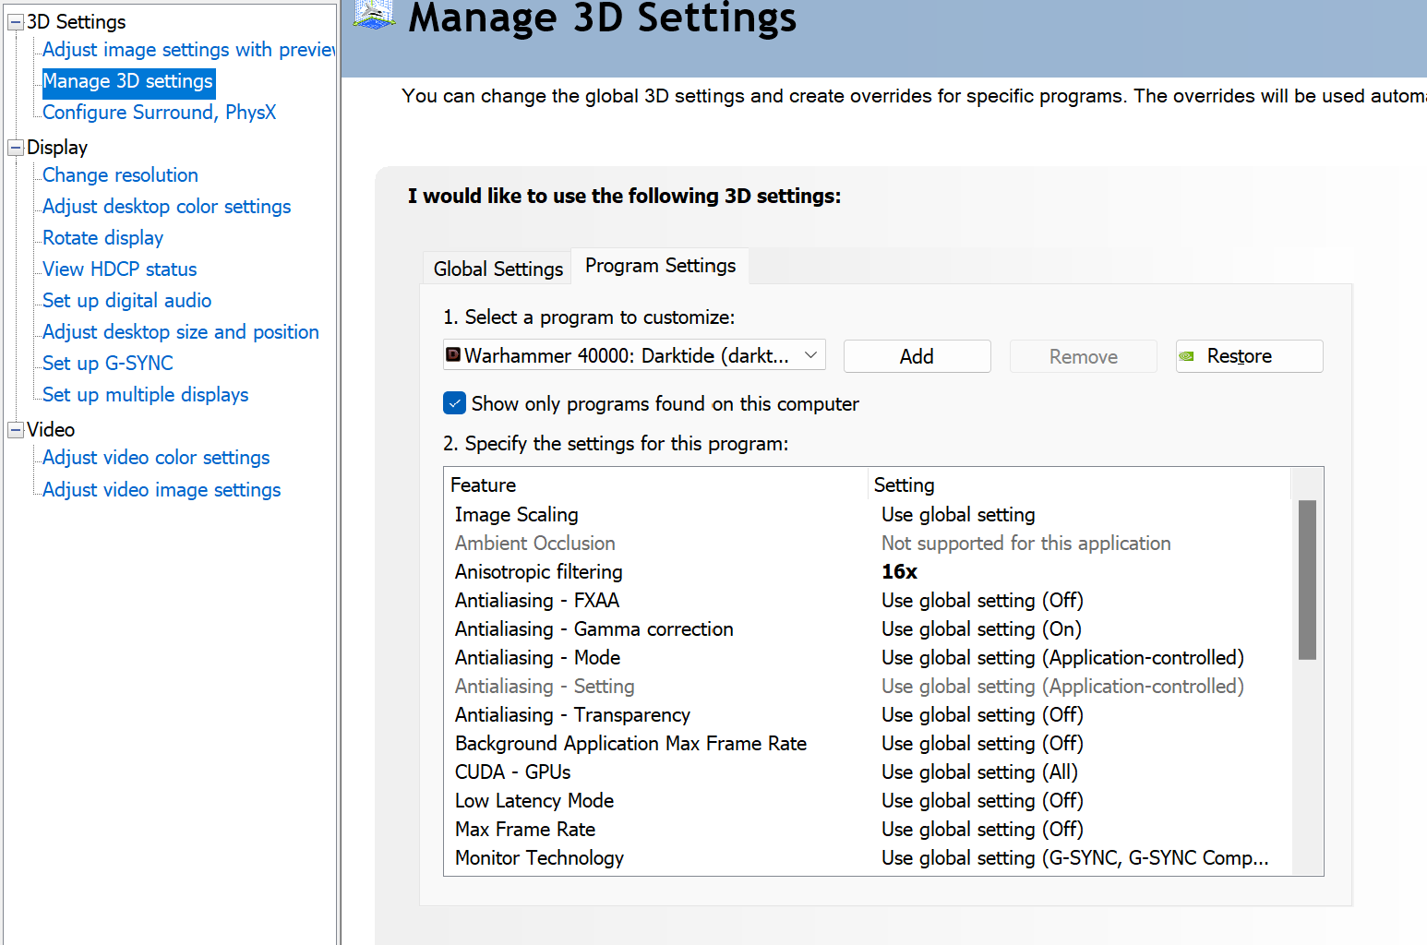Open Set up G-SYNC page
The image size is (1427, 945).
point(108,364)
